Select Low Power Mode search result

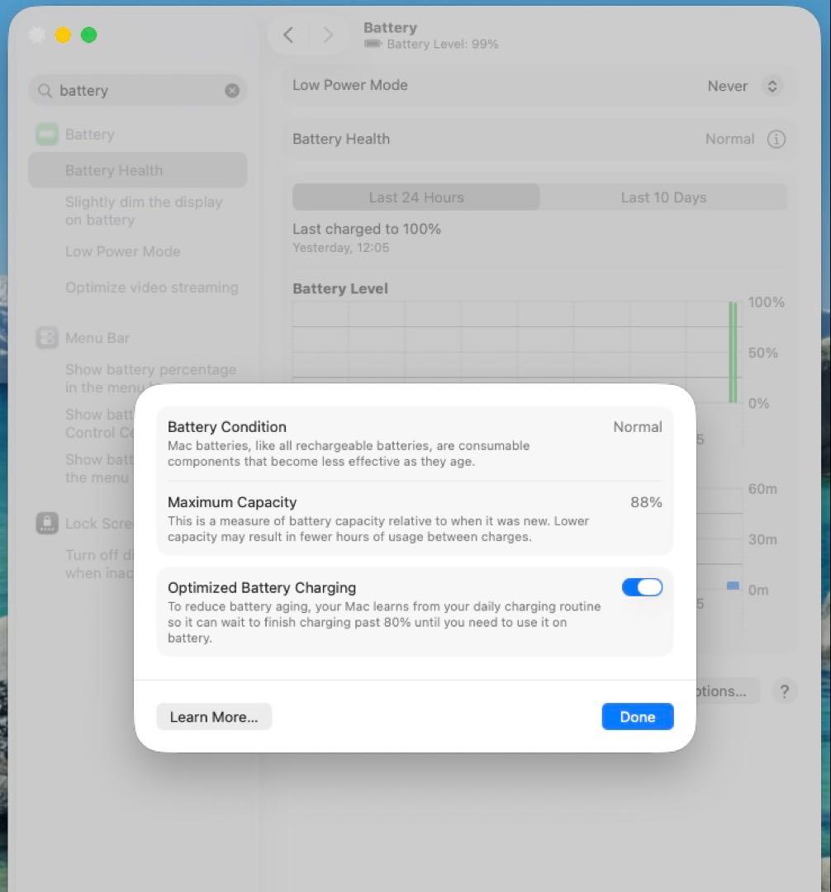(122, 251)
